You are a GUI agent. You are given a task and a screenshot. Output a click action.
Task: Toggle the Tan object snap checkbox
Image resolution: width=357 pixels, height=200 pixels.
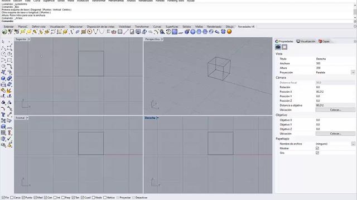(73, 198)
